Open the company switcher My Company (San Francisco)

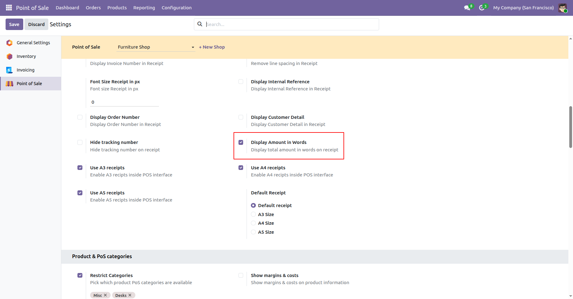click(523, 8)
